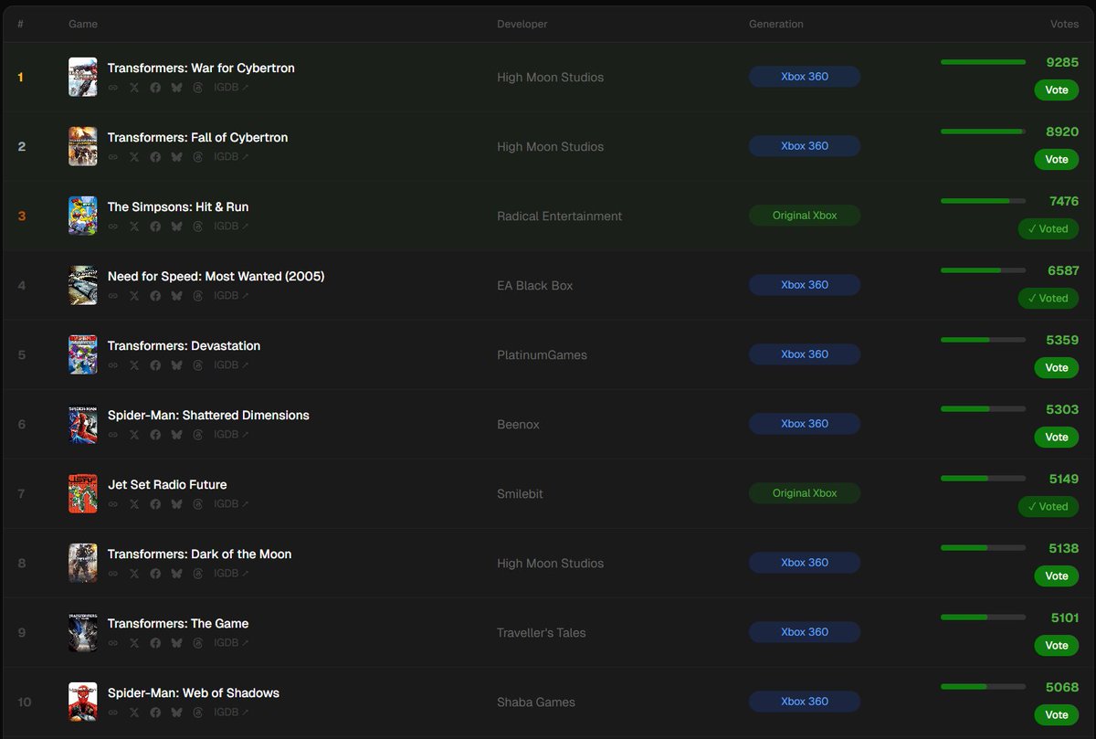This screenshot has width=1096, height=739.
Task: Select the Need for Speed: Most Wanted (2005) title
Action: coord(216,276)
